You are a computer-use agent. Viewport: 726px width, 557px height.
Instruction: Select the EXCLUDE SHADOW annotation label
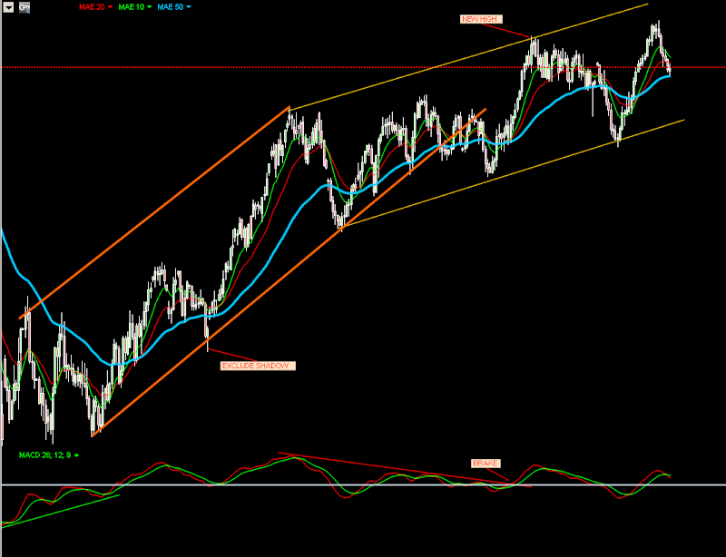point(258,366)
